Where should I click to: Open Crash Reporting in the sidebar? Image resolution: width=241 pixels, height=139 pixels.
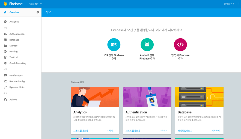coord(18,63)
